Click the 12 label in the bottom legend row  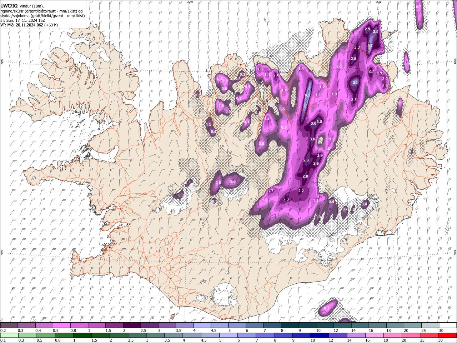tap(330, 340)
